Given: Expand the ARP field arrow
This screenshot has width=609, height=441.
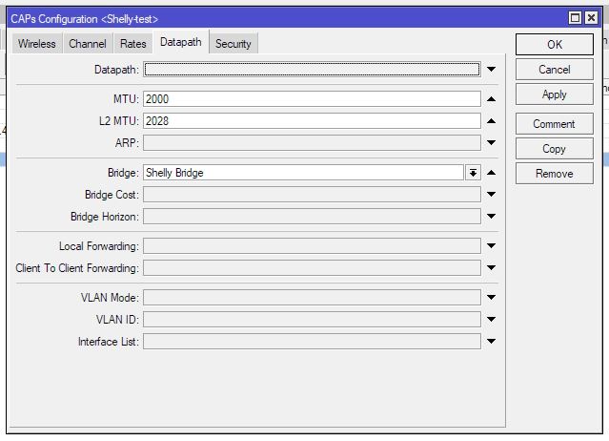Looking at the screenshot, I should tap(491, 143).
